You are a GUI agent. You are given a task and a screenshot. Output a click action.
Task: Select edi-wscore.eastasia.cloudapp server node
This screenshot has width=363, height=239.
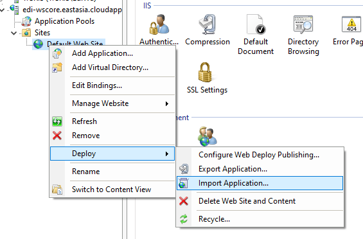(x=72, y=10)
